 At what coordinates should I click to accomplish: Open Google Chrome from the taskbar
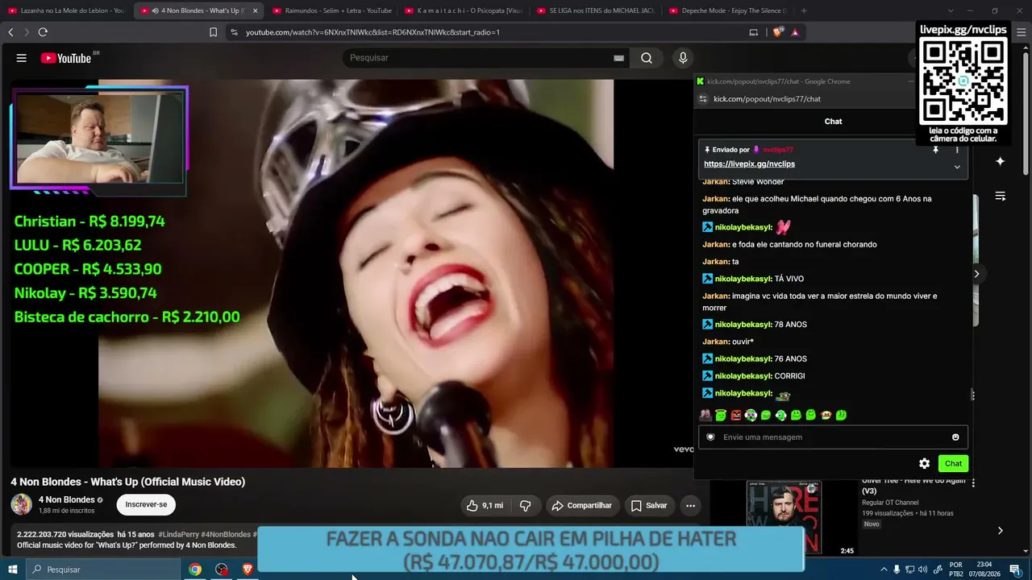195,570
